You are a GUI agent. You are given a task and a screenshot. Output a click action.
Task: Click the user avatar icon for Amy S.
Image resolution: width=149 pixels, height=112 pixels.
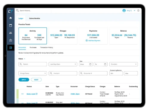124,10
